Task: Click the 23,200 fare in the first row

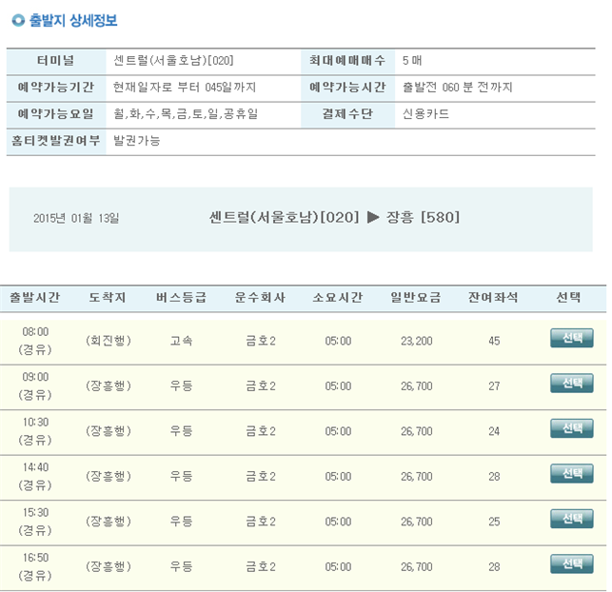Action: pos(417,341)
